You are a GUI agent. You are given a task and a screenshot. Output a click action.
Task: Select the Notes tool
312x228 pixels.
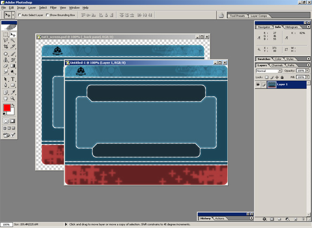(x=6, y=92)
